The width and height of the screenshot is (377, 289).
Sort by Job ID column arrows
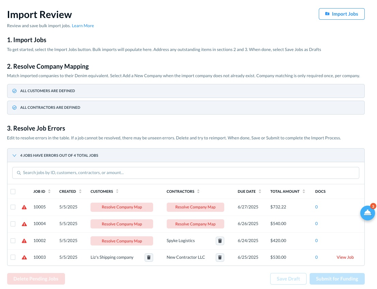(49, 191)
